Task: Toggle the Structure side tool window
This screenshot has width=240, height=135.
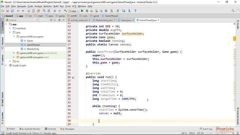Action: point(2,43)
